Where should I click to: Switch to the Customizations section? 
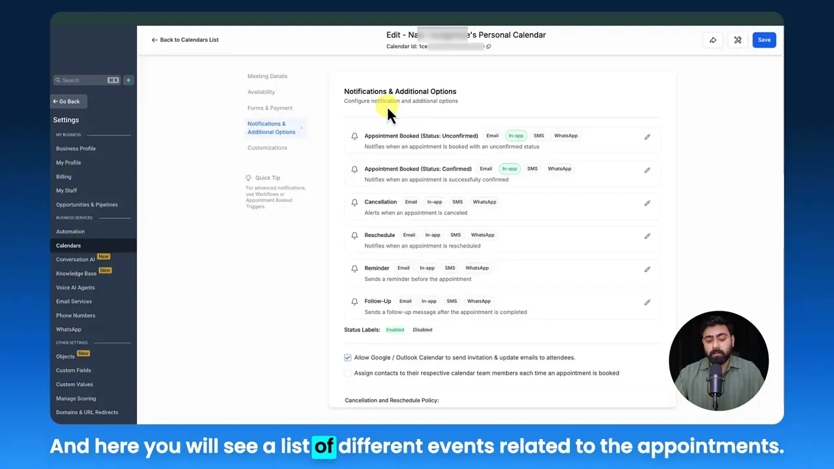point(267,148)
